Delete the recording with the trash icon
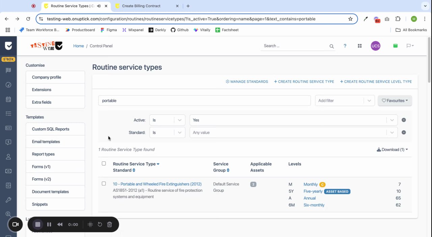 point(109,224)
